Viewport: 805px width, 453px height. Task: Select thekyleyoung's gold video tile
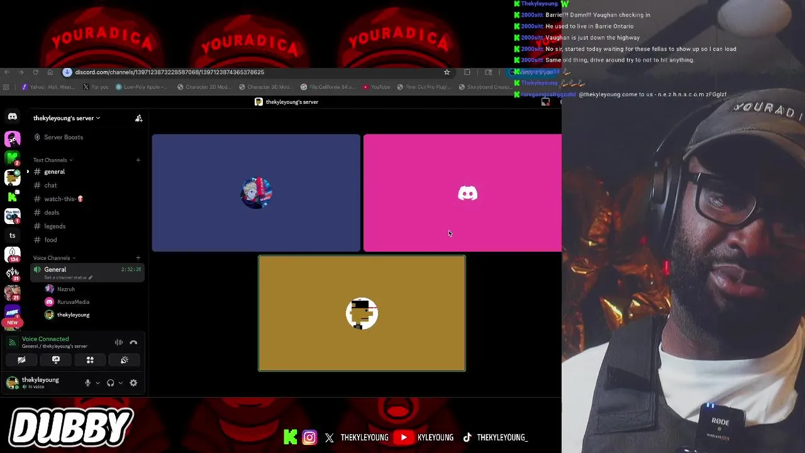pyautogui.click(x=362, y=313)
